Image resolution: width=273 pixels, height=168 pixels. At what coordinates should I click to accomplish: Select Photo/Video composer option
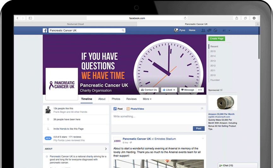[x=135, y=109]
